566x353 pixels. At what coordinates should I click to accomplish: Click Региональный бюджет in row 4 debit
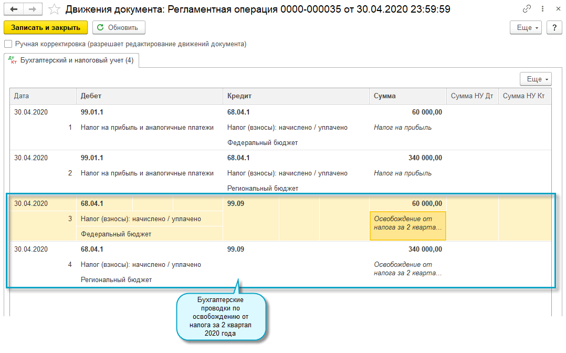pyautogui.click(x=116, y=279)
